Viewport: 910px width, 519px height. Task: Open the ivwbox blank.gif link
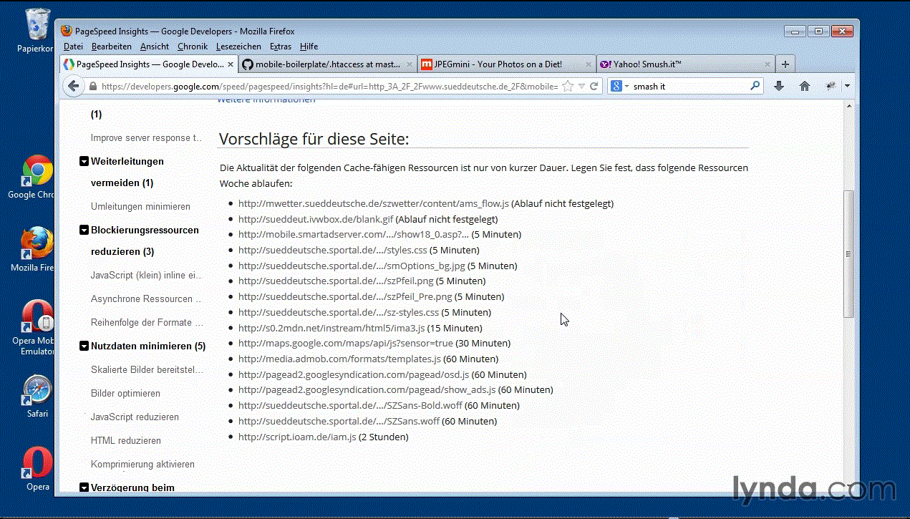coord(316,219)
